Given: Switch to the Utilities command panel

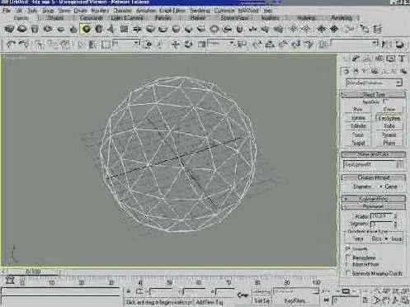Looking at the screenshot, I should point(402,59).
